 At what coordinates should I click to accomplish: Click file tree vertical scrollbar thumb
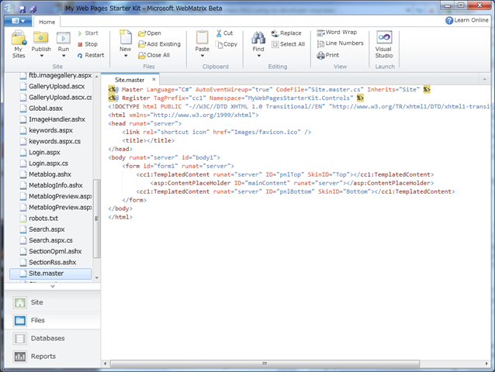point(97,219)
